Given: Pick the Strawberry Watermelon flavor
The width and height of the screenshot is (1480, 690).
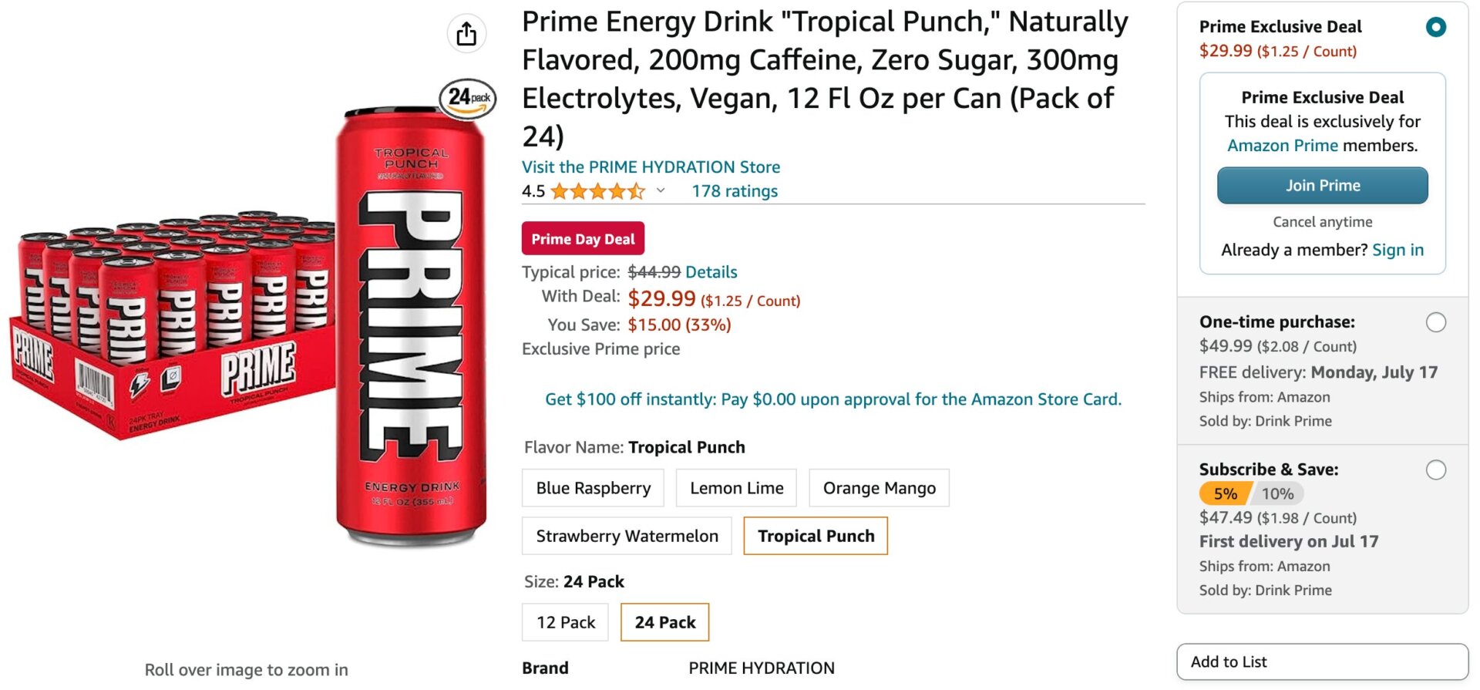Looking at the screenshot, I should click(626, 535).
